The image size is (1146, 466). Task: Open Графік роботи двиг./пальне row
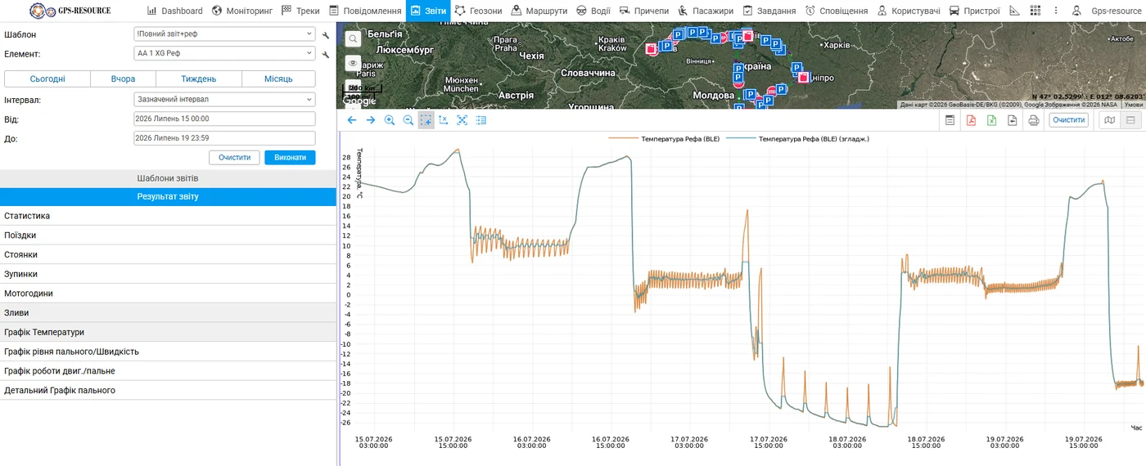point(168,371)
